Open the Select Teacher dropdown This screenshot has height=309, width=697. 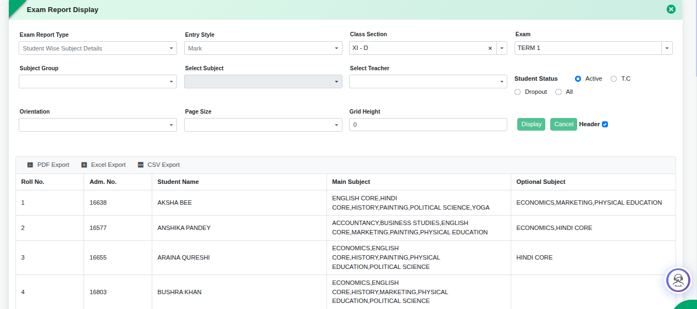428,82
